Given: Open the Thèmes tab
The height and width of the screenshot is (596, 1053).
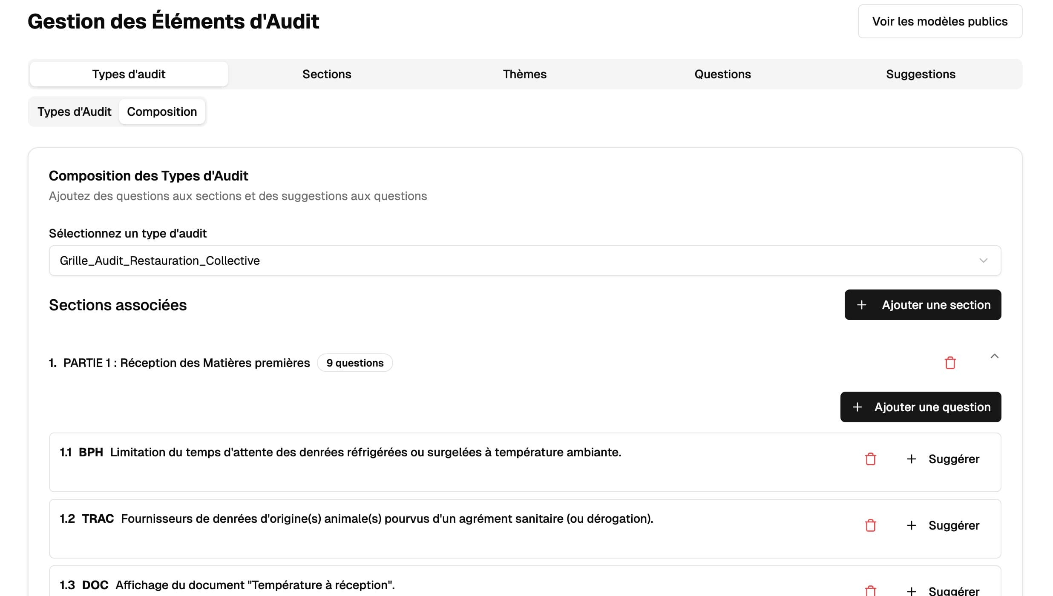Looking at the screenshot, I should tap(524, 74).
